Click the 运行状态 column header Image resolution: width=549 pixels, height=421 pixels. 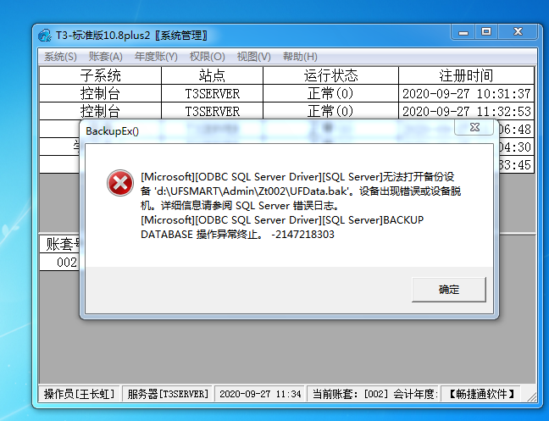pos(330,75)
